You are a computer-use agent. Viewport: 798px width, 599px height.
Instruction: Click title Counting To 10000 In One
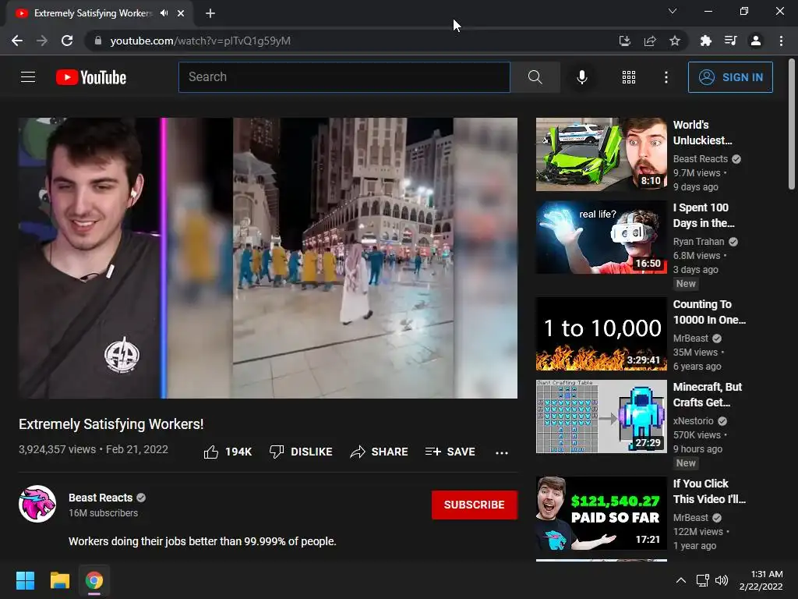(709, 312)
